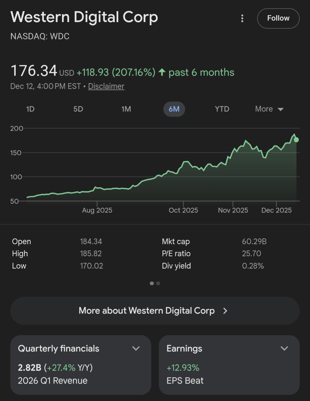Click the 2.82B revenue figure
The height and width of the screenshot is (401, 310).
coord(30,368)
